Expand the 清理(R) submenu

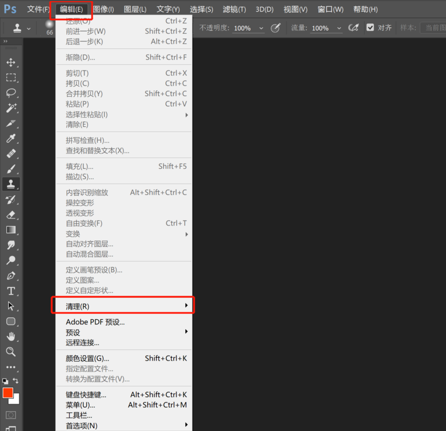pos(124,306)
